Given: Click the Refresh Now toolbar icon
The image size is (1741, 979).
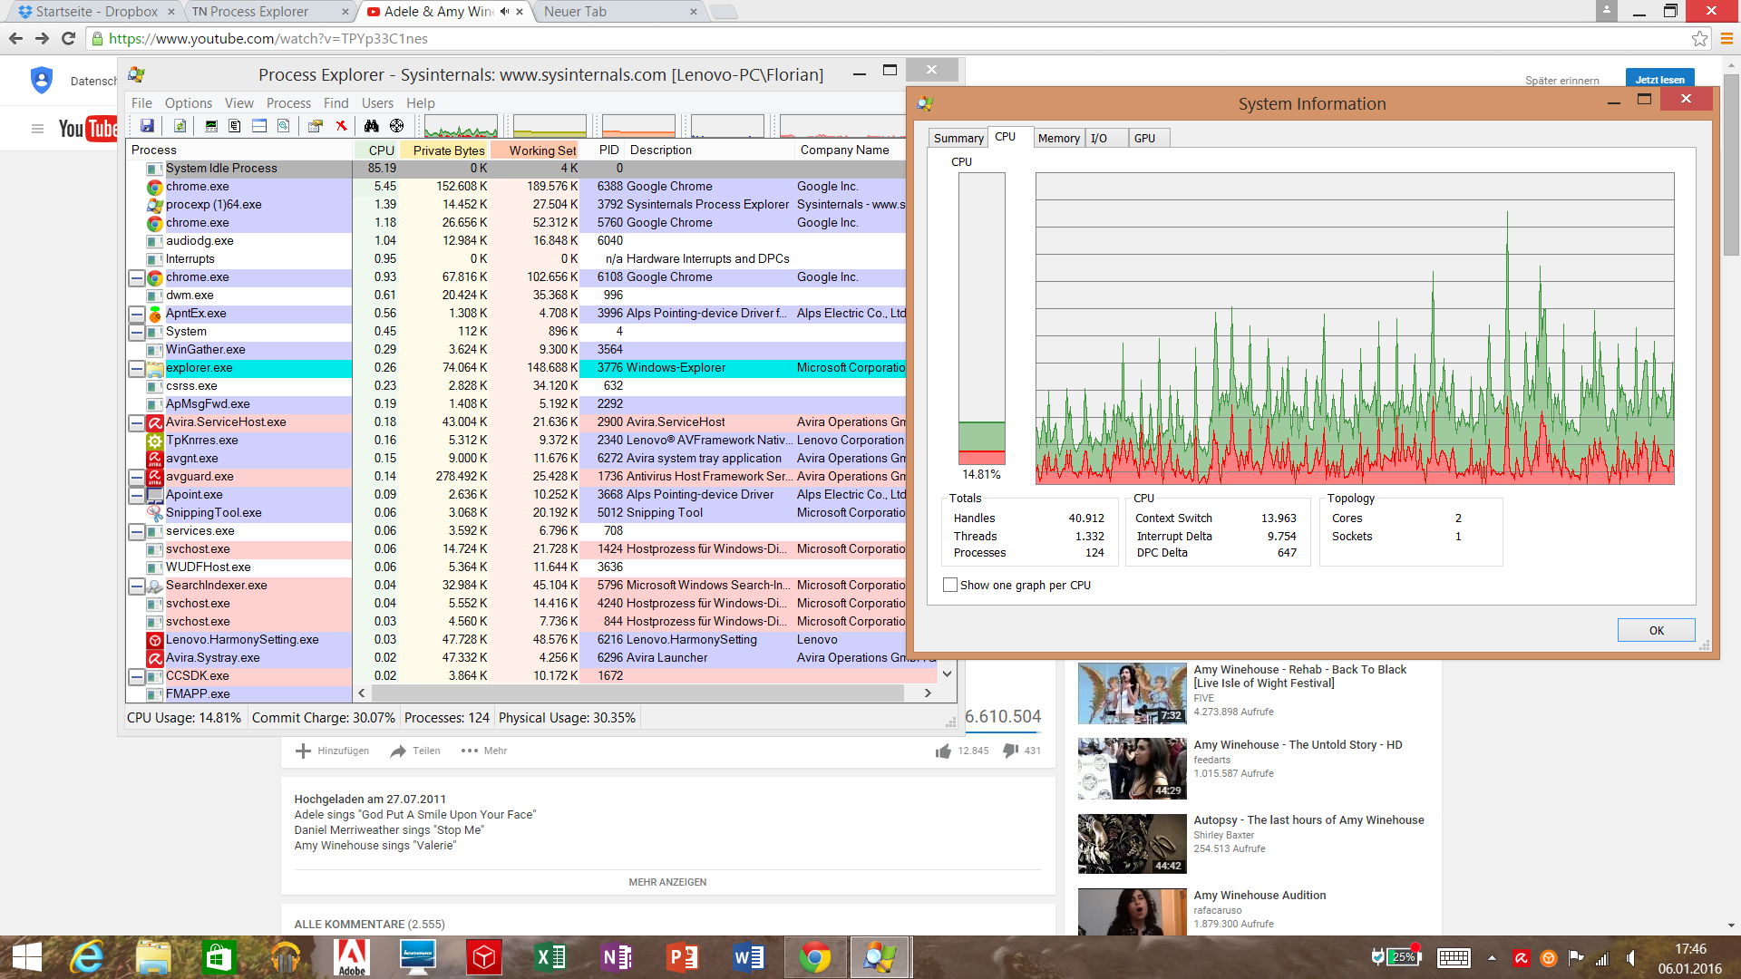Looking at the screenshot, I should pyautogui.click(x=180, y=126).
